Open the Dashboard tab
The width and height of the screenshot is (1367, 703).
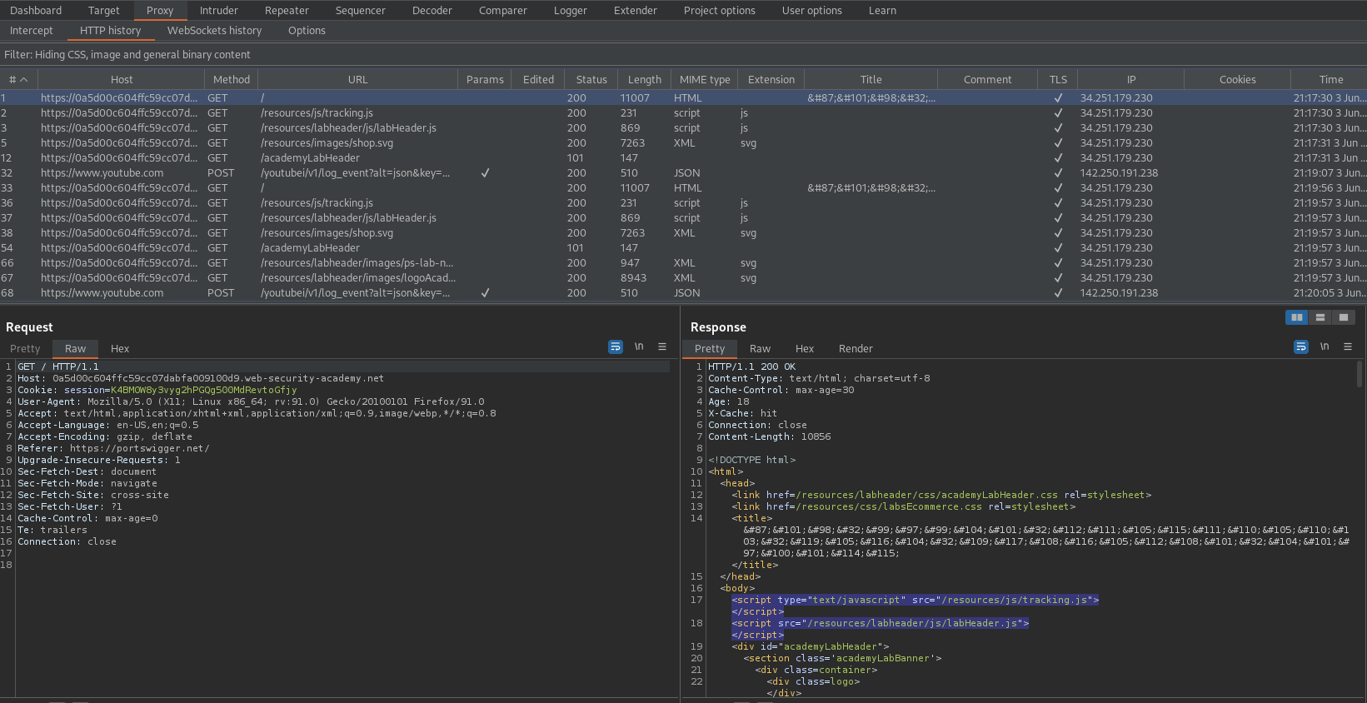pos(36,10)
